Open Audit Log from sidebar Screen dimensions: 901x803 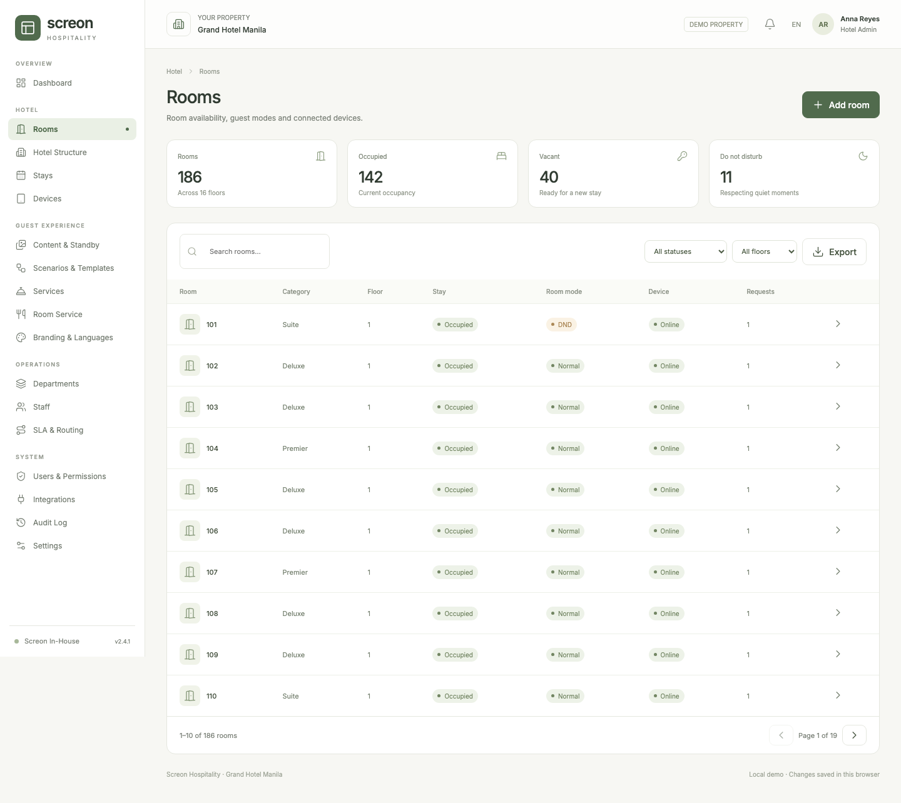point(72,523)
